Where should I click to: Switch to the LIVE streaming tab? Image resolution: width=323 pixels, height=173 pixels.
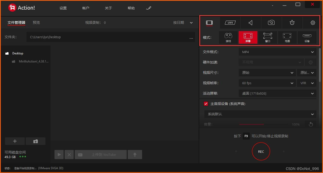230,23
